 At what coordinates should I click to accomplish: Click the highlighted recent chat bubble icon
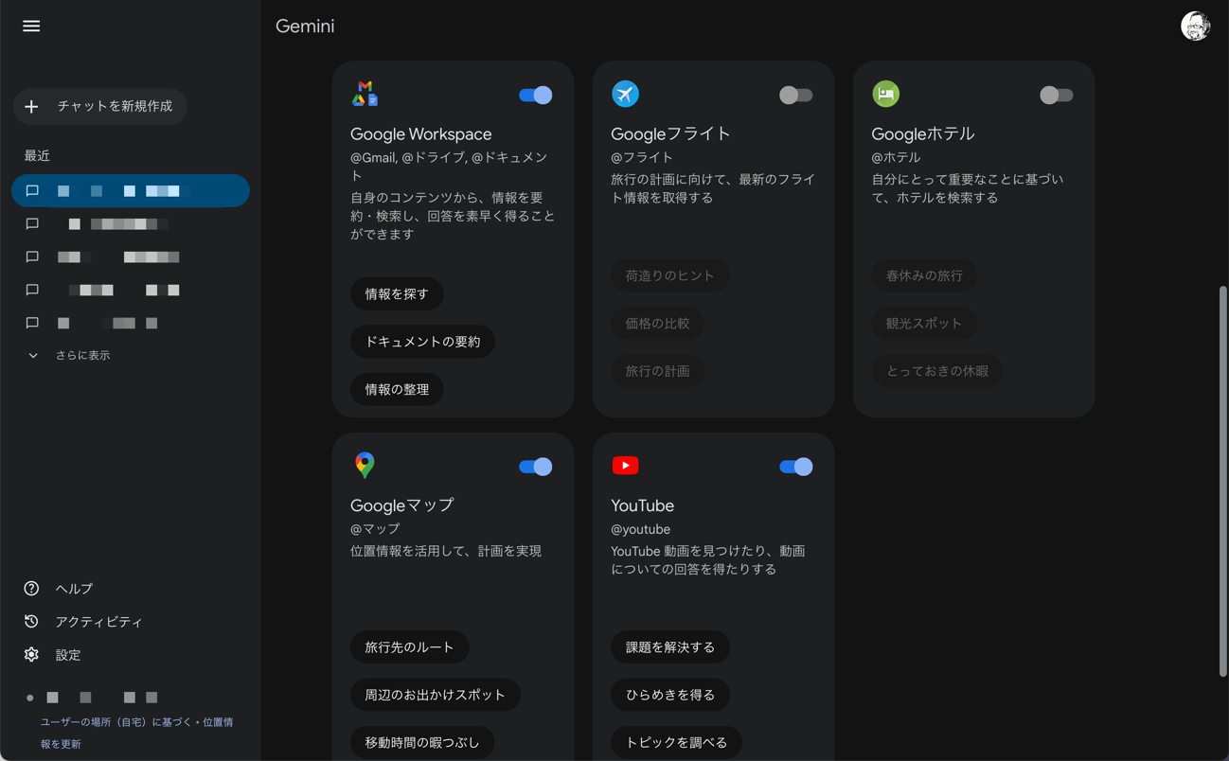(32, 191)
